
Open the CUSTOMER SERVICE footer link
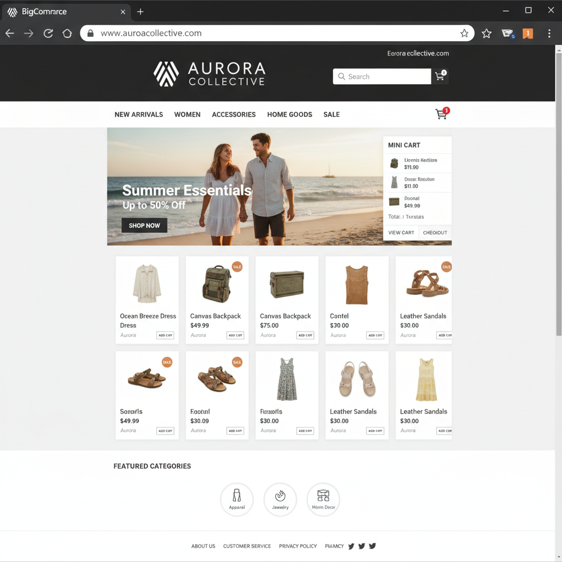tap(247, 546)
